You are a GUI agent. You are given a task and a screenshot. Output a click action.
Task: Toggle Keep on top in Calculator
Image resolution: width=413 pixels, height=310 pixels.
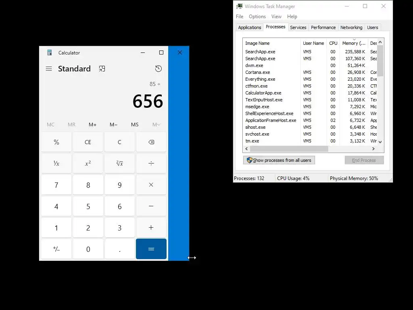coord(102,69)
